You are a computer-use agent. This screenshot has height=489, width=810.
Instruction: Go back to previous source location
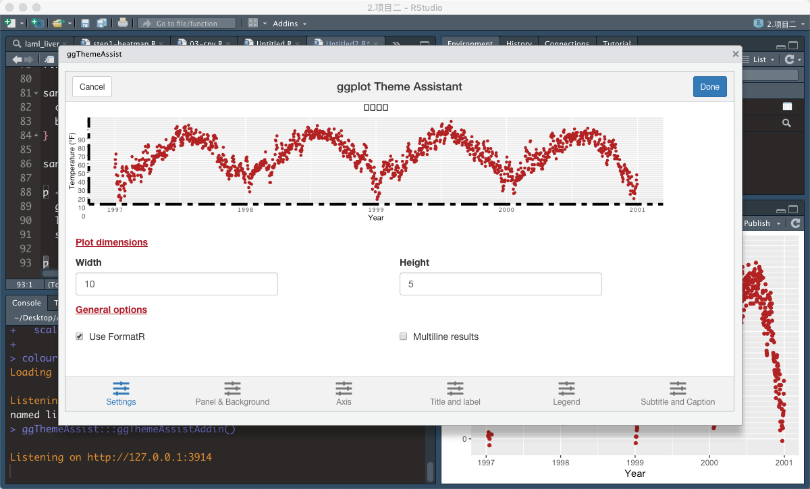17,59
